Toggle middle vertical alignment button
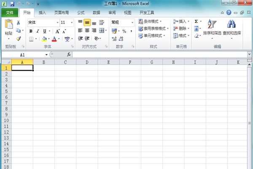The image size is (253, 169). (87, 23)
